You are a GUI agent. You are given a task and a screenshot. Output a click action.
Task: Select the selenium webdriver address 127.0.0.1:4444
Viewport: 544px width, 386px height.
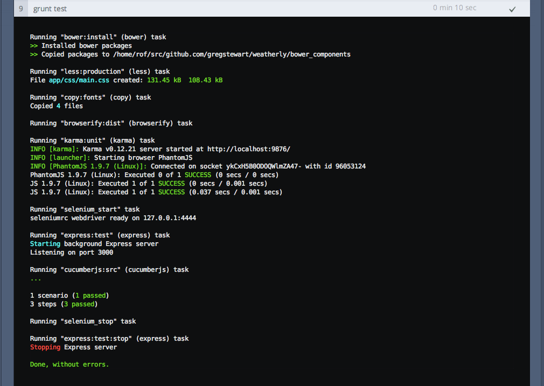(x=169, y=217)
